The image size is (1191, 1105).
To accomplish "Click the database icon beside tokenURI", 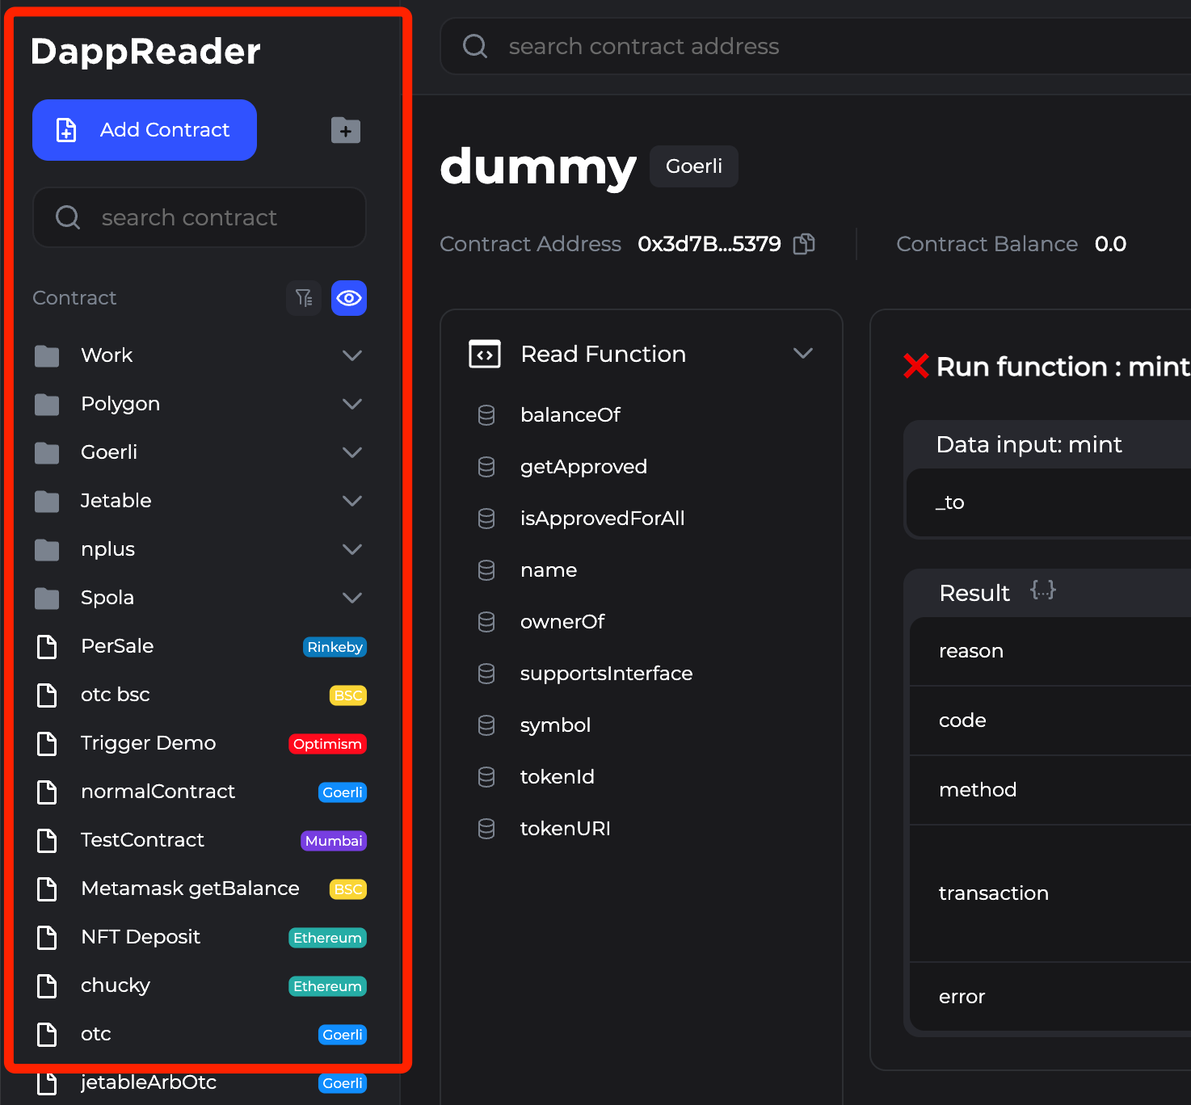I will pos(486,829).
